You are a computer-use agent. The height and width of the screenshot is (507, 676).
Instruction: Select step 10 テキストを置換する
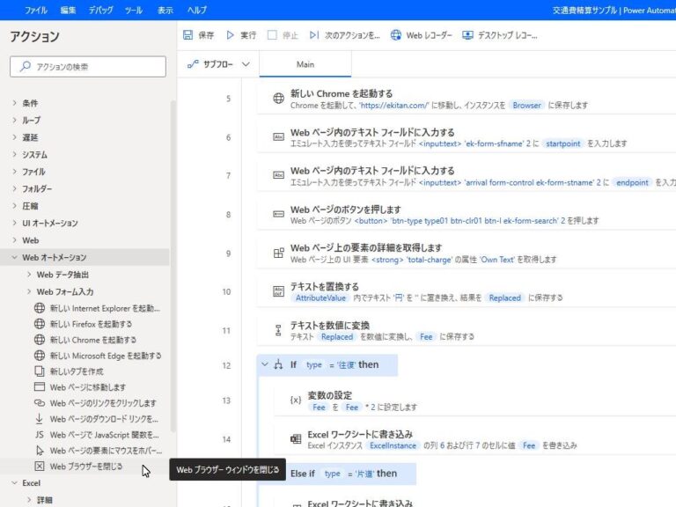point(467,292)
